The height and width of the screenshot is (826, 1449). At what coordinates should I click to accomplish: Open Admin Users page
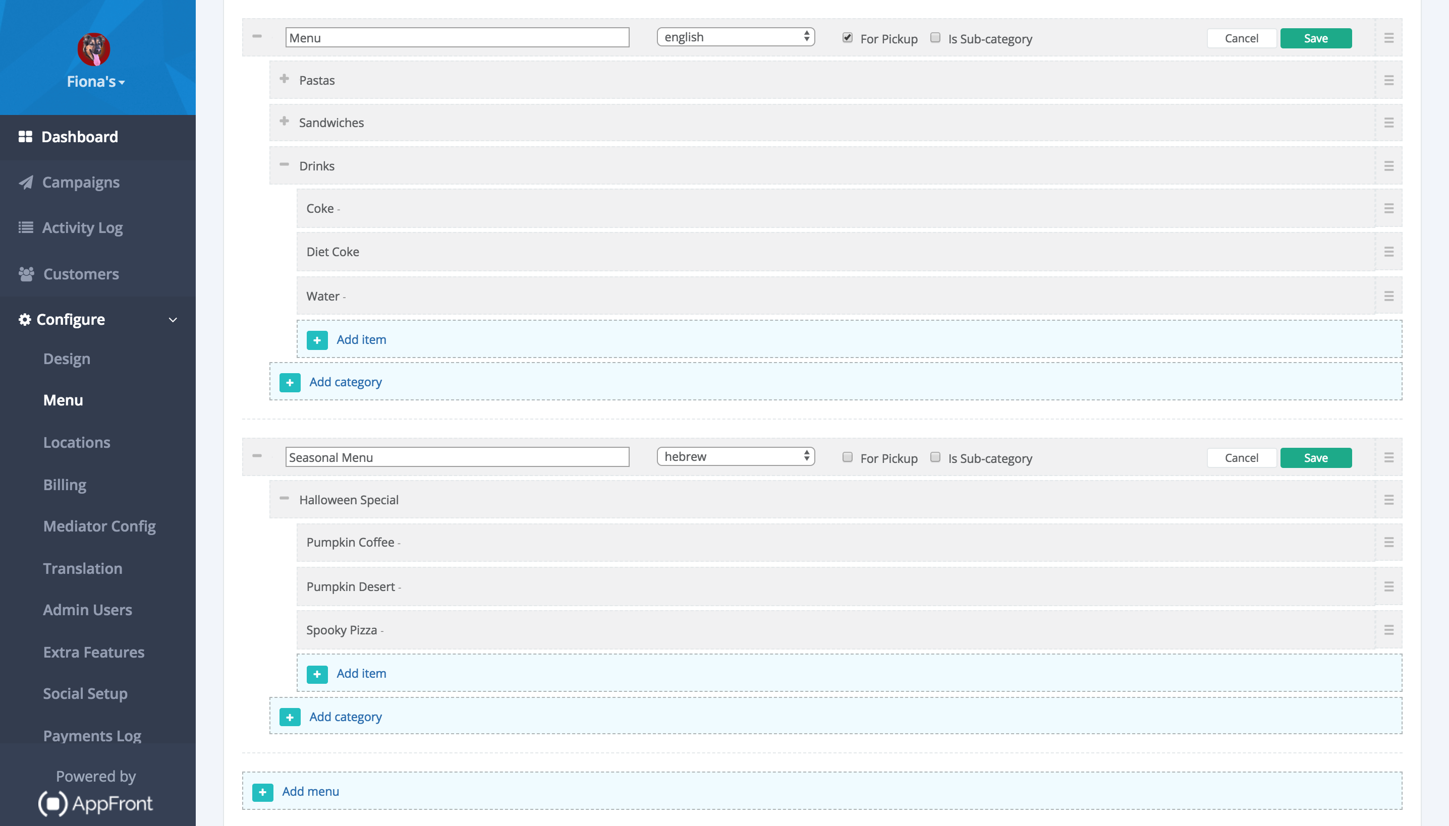coord(87,610)
